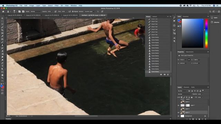221x124 pixels.
Task: Select the last Clone Stamp history state
Action: pos(157,72)
